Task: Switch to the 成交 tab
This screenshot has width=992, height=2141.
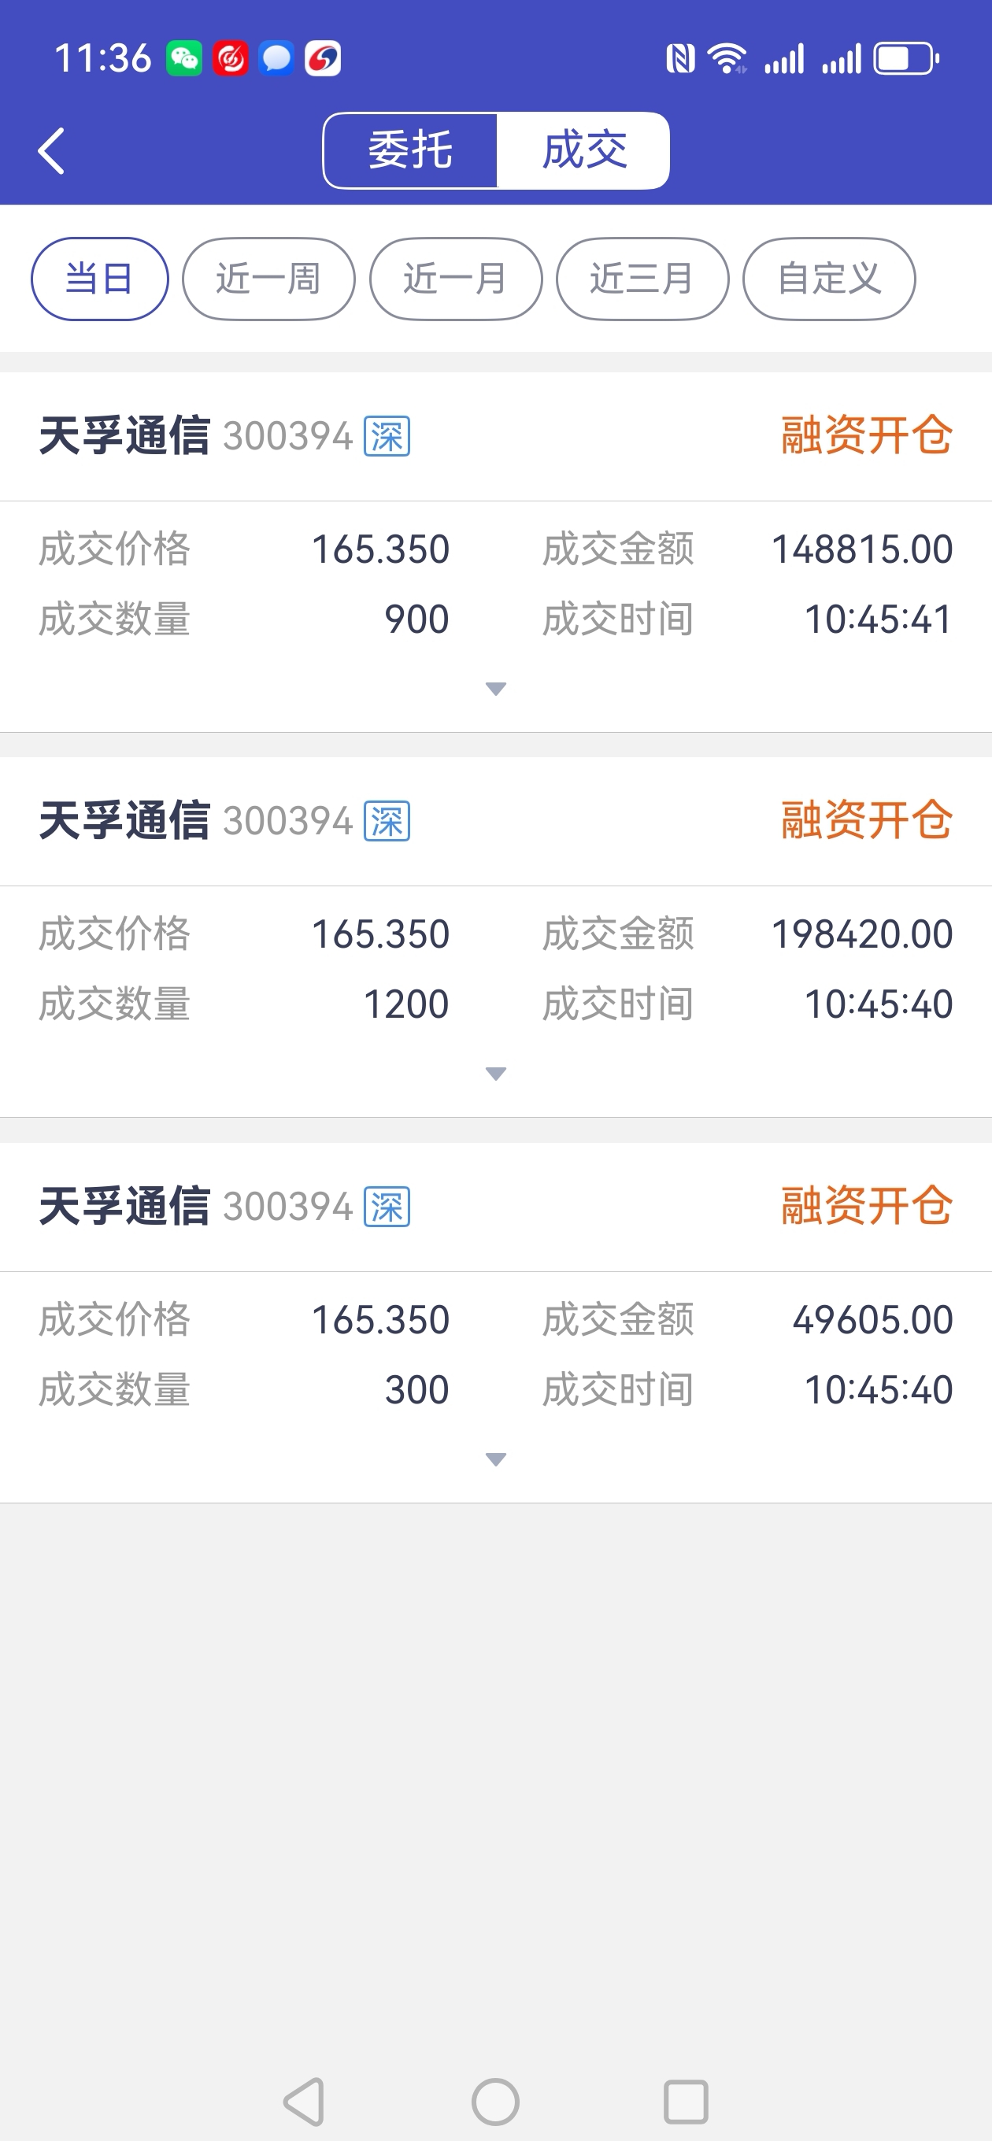Action: 583,151
